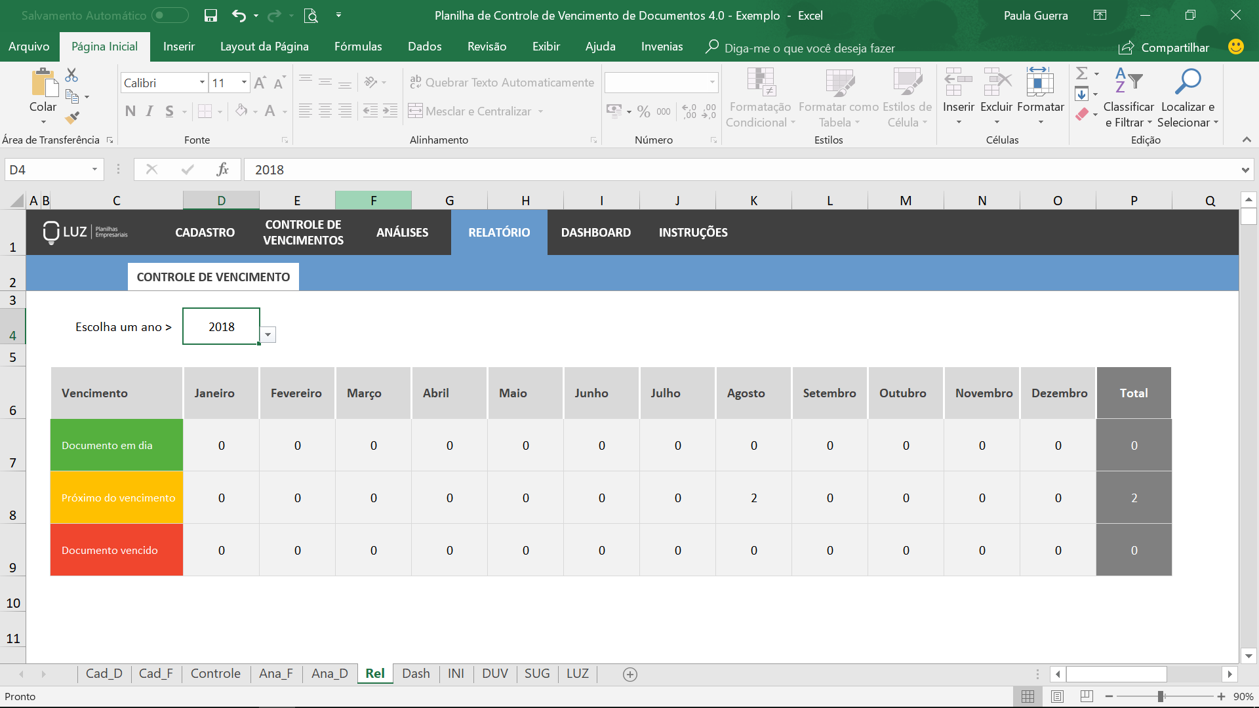Click the zoom slider handle
The height and width of the screenshot is (708, 1259).
[x=1161, y=696]
